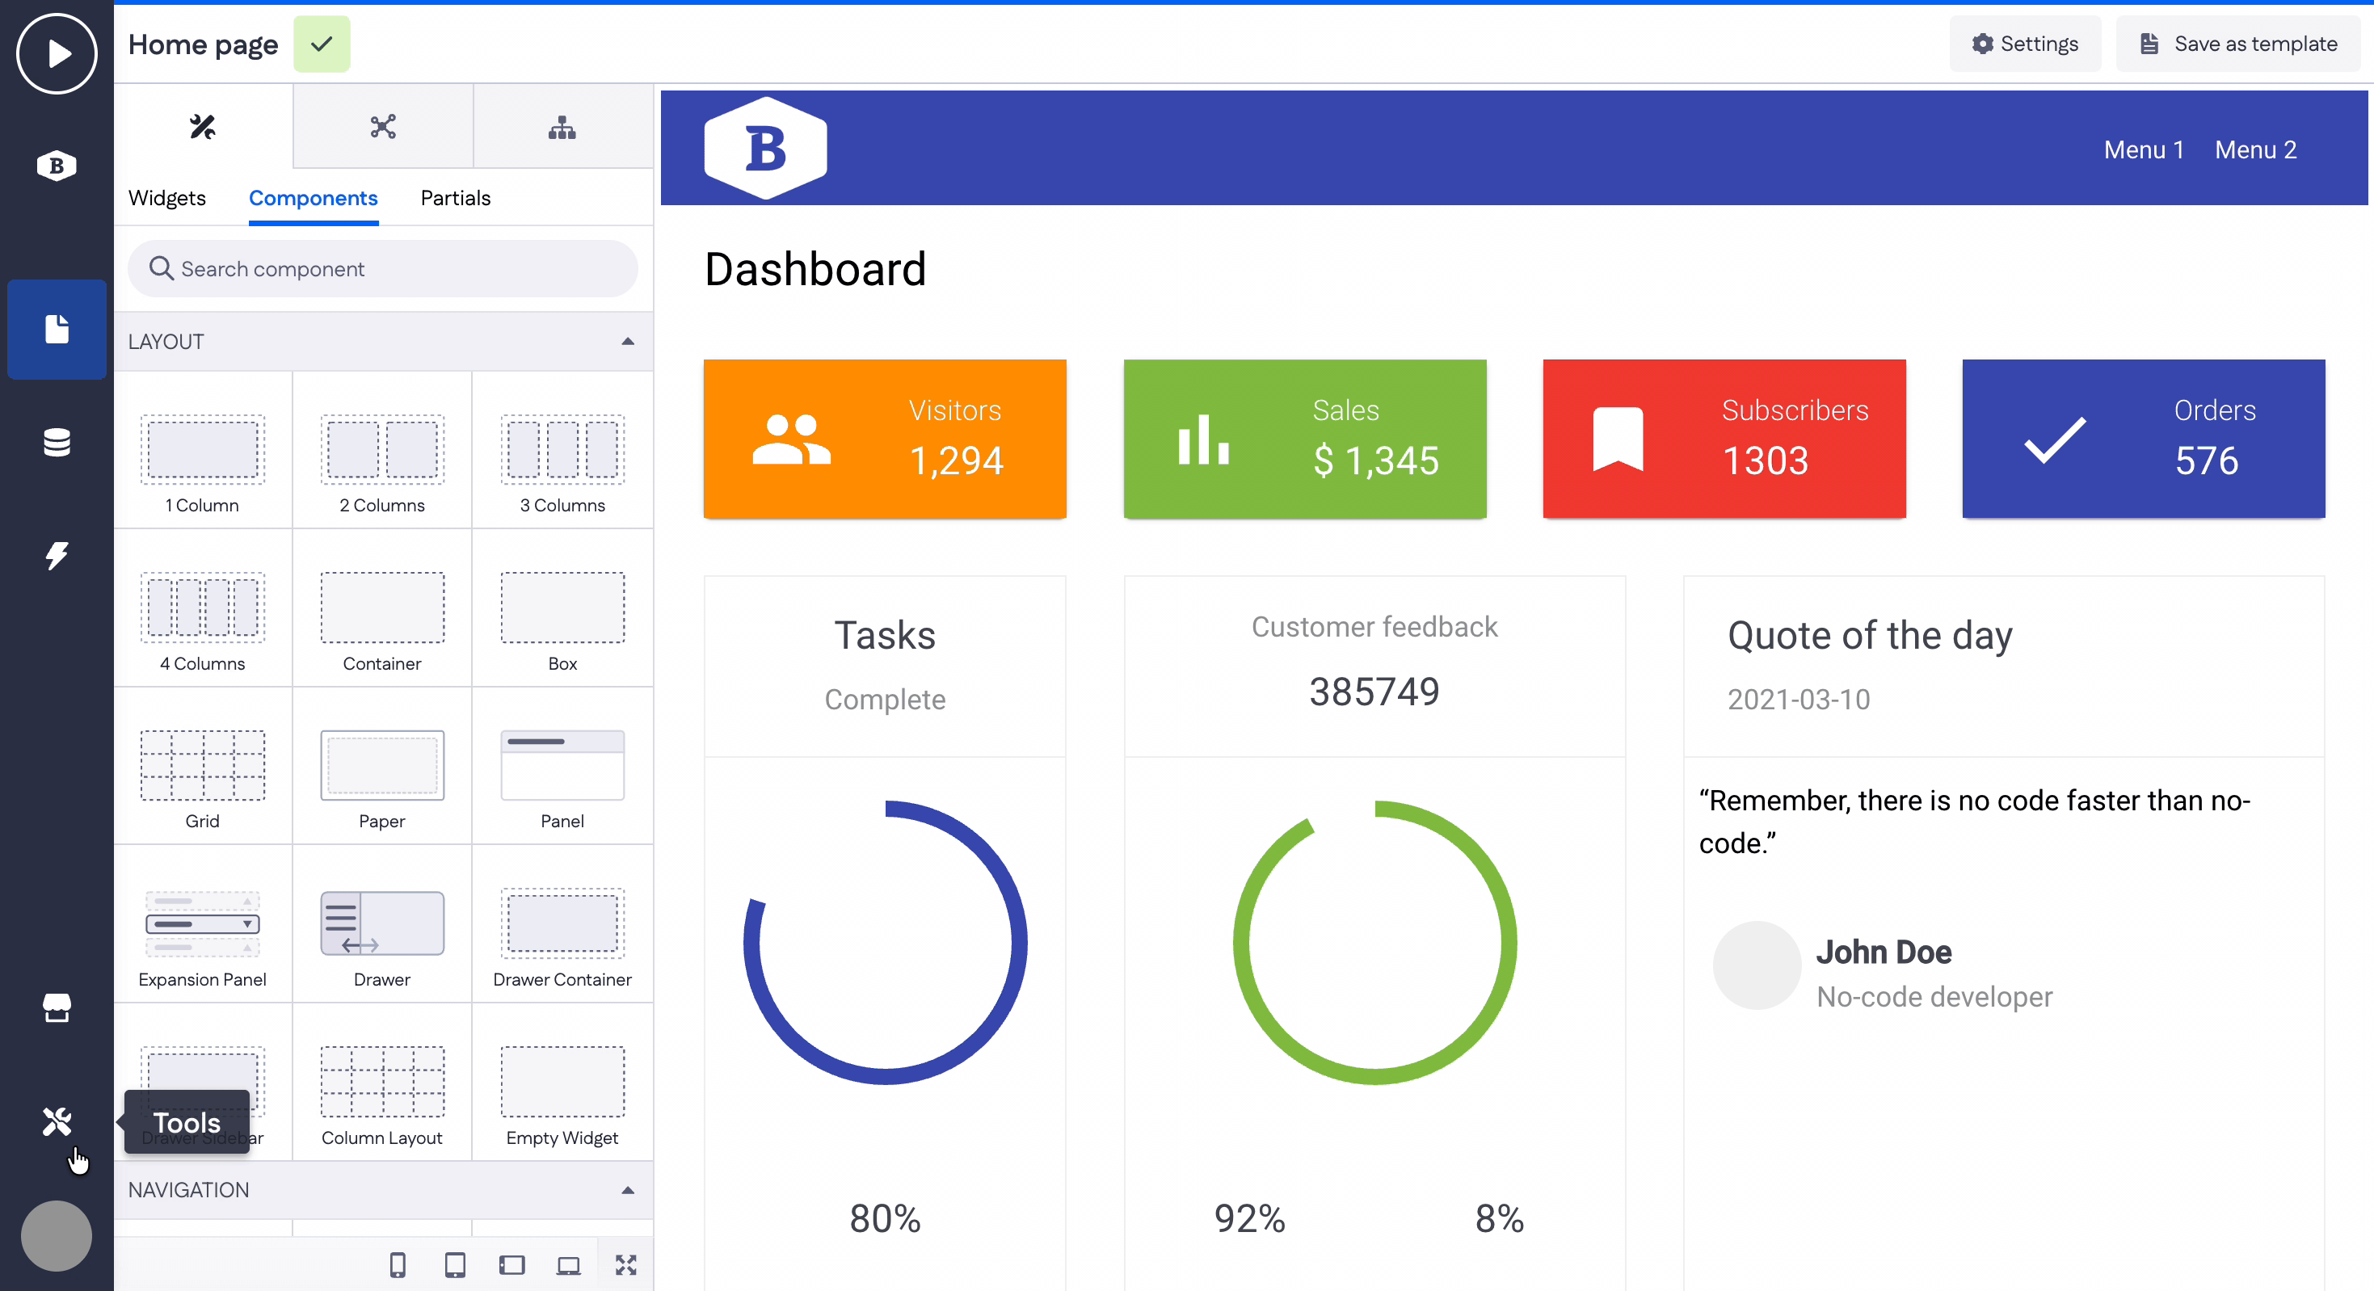The width and height of the screenshot is (2374, 1291).
Task: Switch to mobile phone preview size
Action: tap(398, 1265)
